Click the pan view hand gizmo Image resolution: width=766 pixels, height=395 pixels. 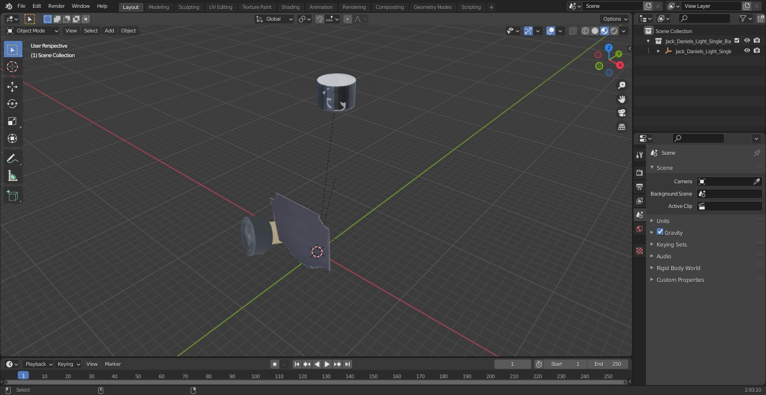[621, 99]
